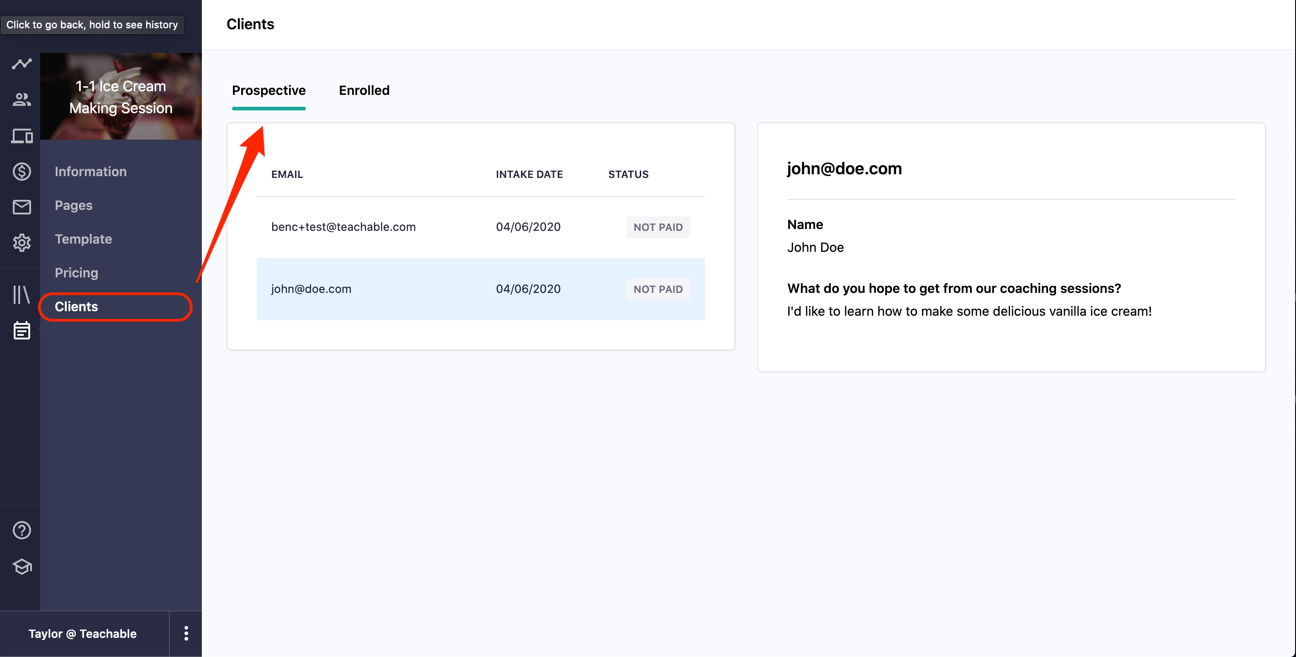
Task: Open the Coaching calendar icon
Action: pos(21,330)
